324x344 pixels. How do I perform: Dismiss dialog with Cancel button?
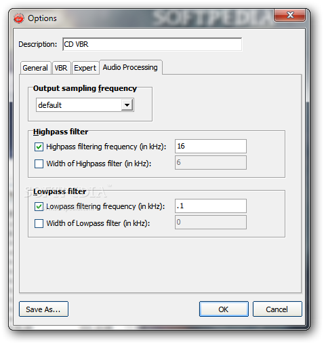pos(277,309)
